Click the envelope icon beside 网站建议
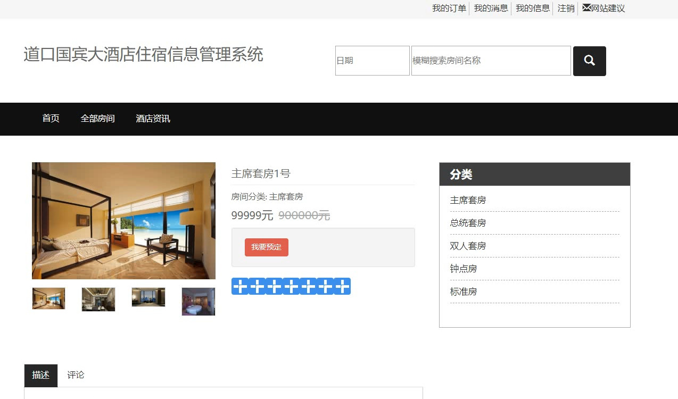The width and height of the screenshot is (678, 399). [x=586, y=8]
